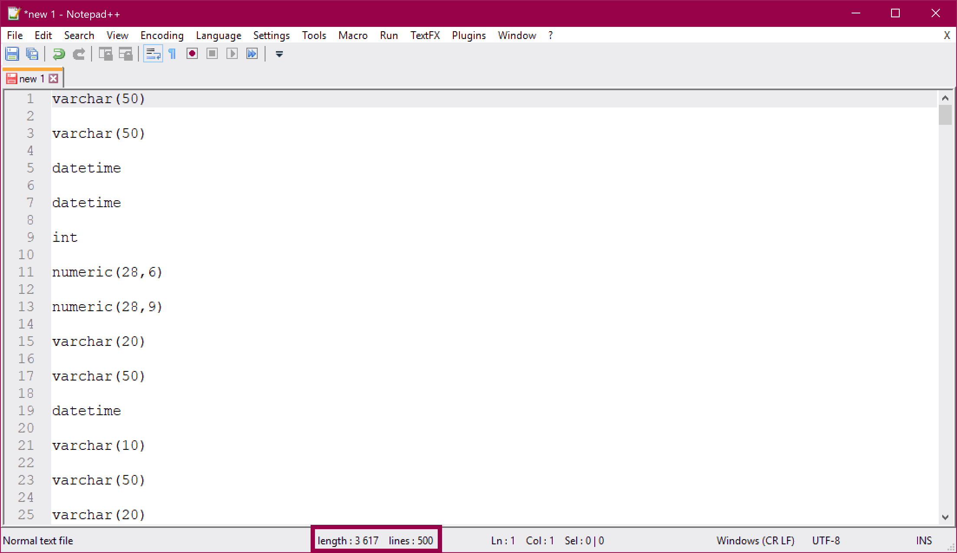The height and width of the screenshot is (553, 957).
Task: Click the Windows (CR LF) line-ending indicator
Action: coord(755,540)
